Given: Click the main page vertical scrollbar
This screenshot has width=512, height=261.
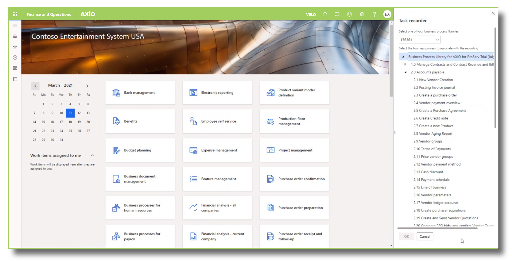Looking at the screenshot, I should pyautogui.click(x=391, y=61).
